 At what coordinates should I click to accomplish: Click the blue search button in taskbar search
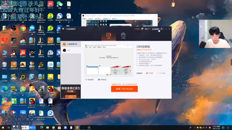pyautogui.click(x=32, y=128)
